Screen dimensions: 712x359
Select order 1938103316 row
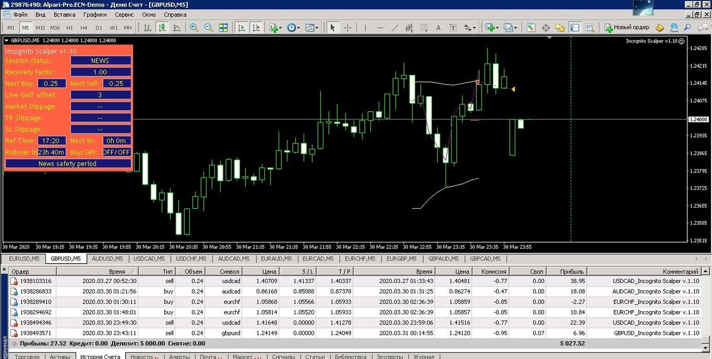[x=355, y=281]
